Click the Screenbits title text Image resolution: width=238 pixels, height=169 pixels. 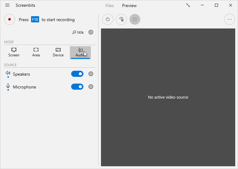click(x=26, y=5)
